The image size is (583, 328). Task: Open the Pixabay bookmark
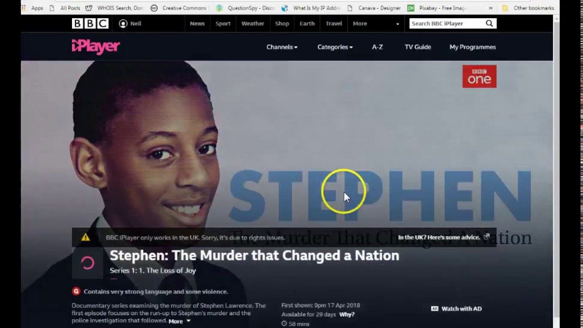(437, 8)
